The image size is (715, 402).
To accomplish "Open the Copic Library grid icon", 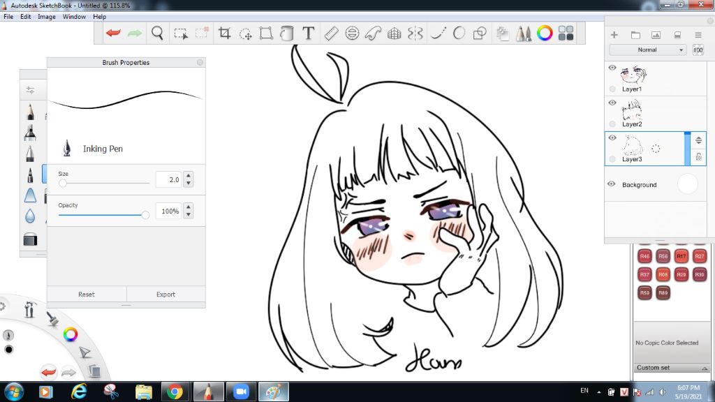I will 566,33.
